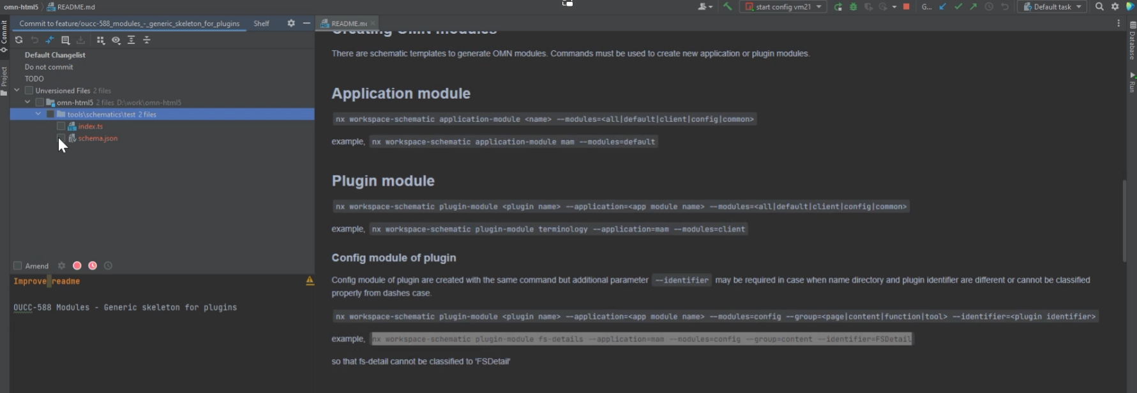Click the blue Update Project arrow icon

[x=942, y=7]
